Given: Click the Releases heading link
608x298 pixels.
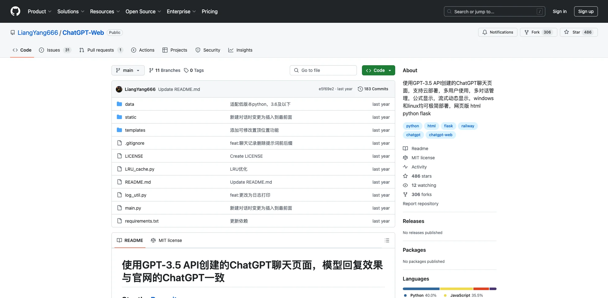Looking at the screenshot, I should (413, 221).
